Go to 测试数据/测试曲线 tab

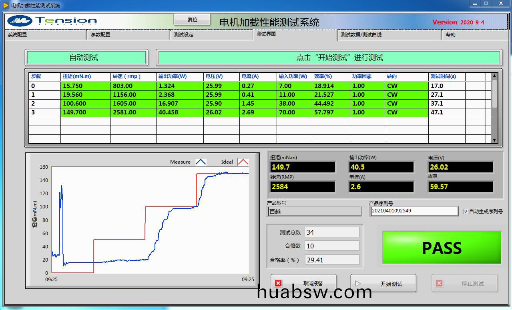361,35
